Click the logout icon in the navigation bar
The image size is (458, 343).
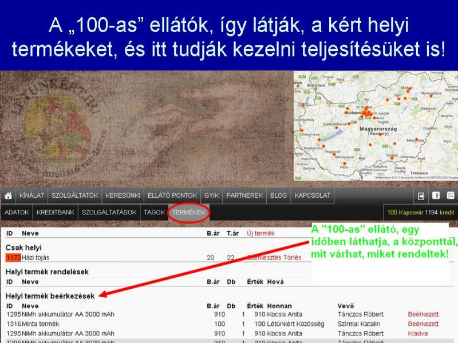[x=421, y=196]
